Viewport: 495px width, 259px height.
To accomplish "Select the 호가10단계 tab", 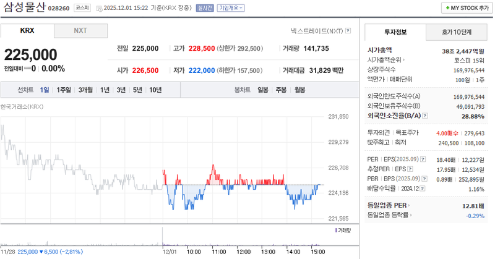I will (x=457, y=32).
